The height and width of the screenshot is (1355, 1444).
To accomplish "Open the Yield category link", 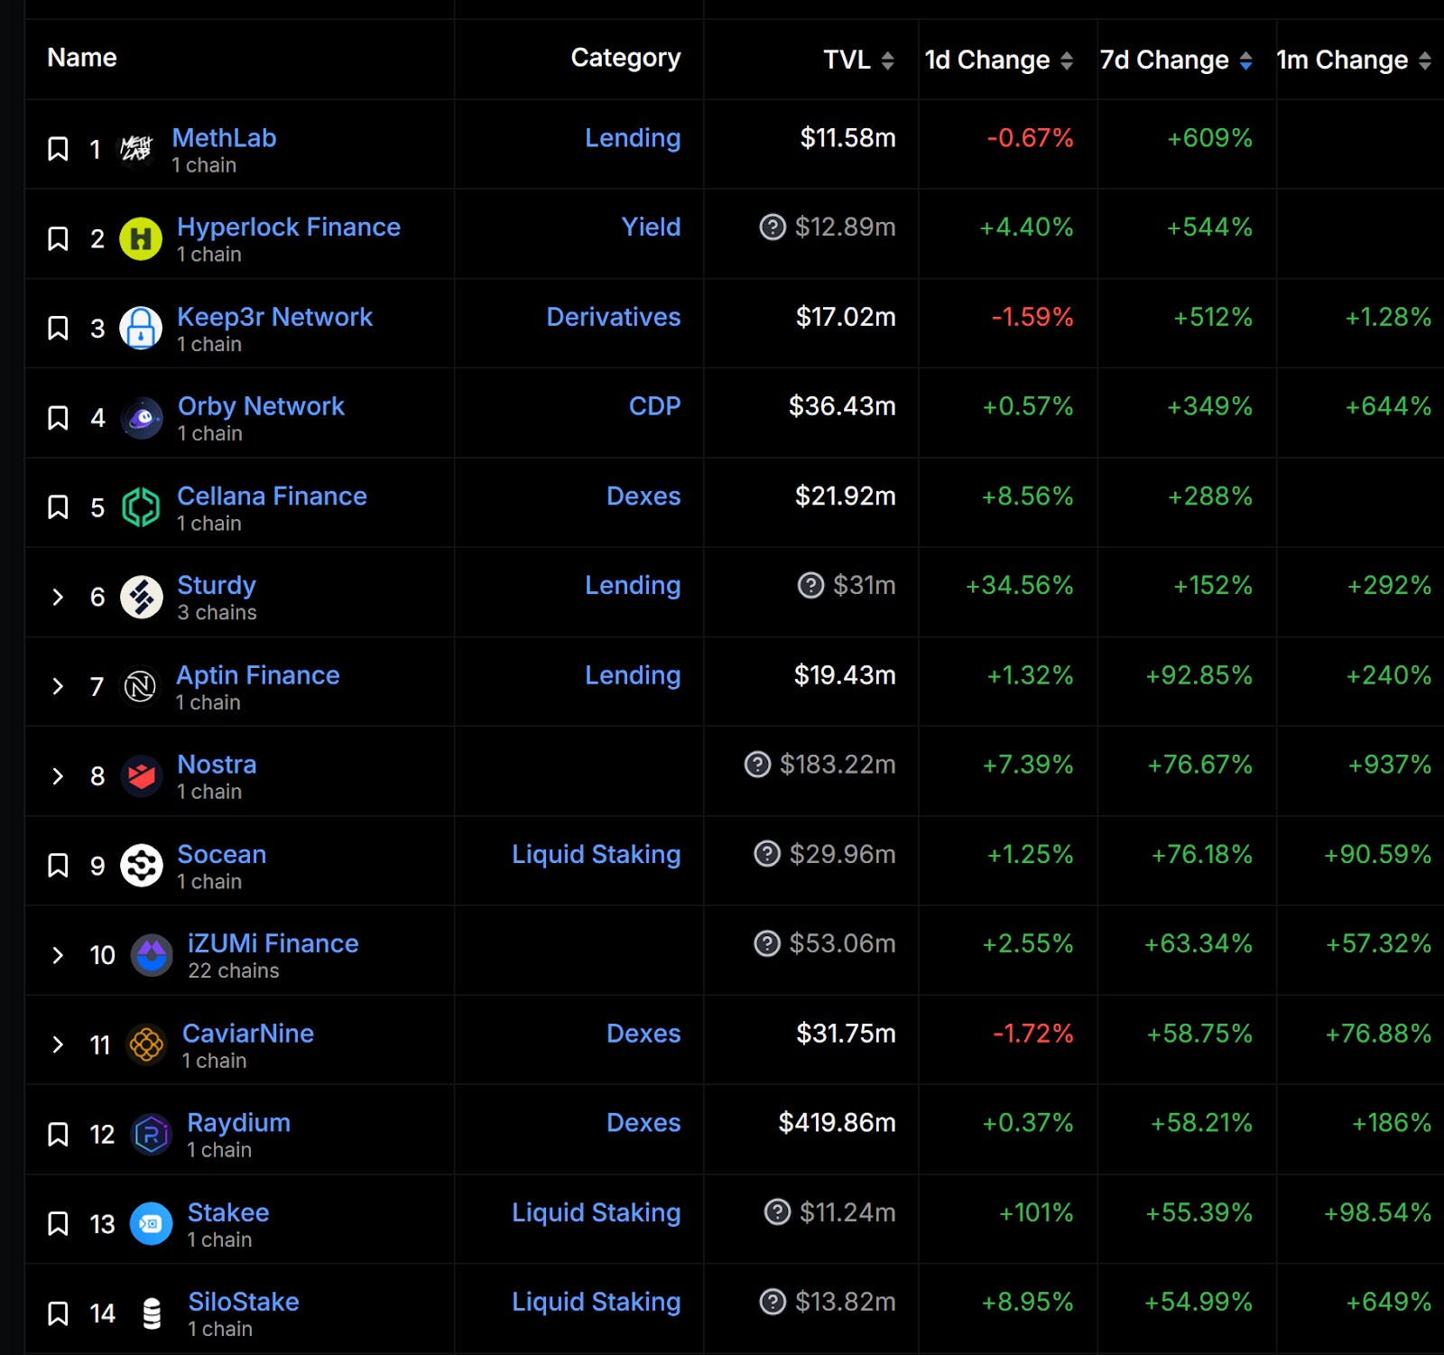I will pos(651,227).
